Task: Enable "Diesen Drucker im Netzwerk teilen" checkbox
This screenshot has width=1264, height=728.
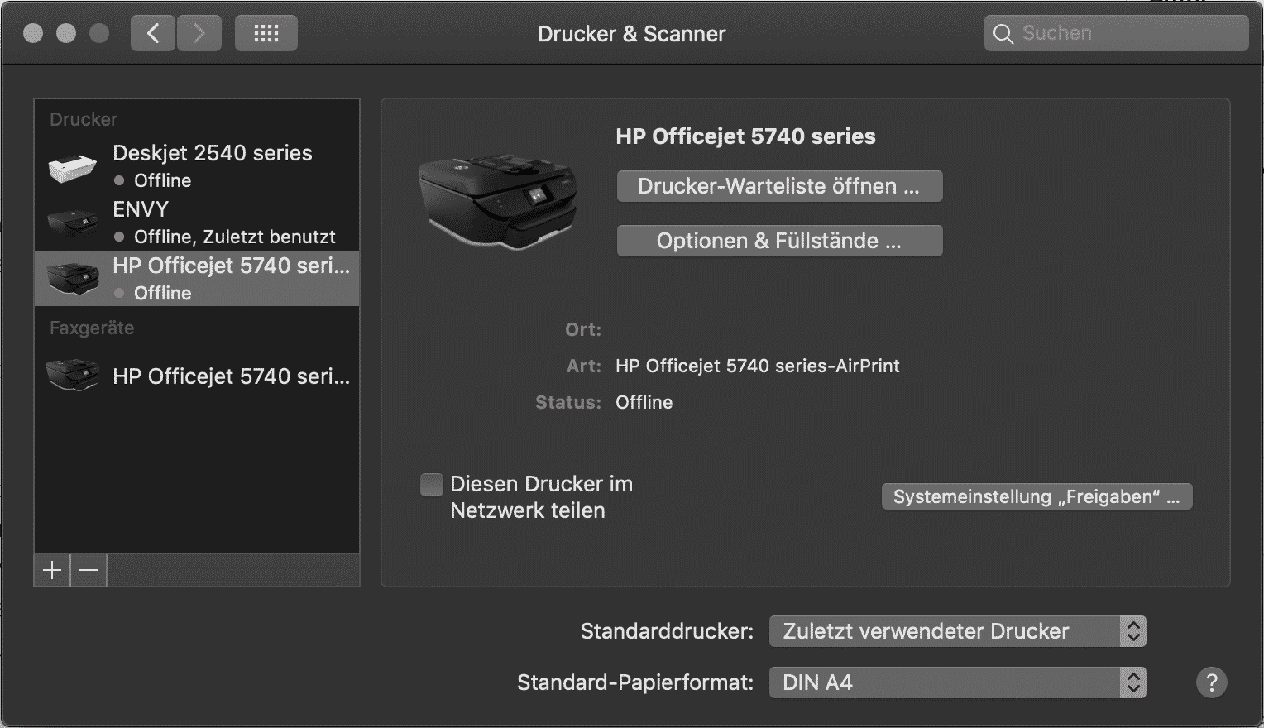Action: 432,485
